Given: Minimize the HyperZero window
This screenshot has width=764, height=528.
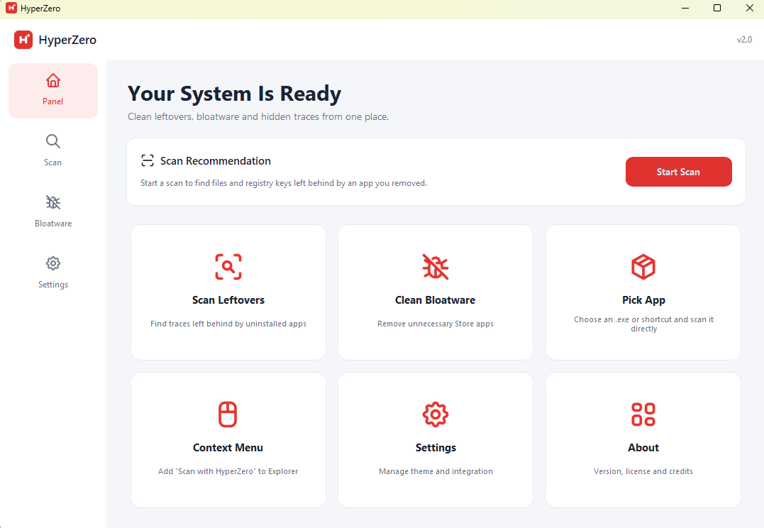Looking at the screenshot, I should pos(685,9).
